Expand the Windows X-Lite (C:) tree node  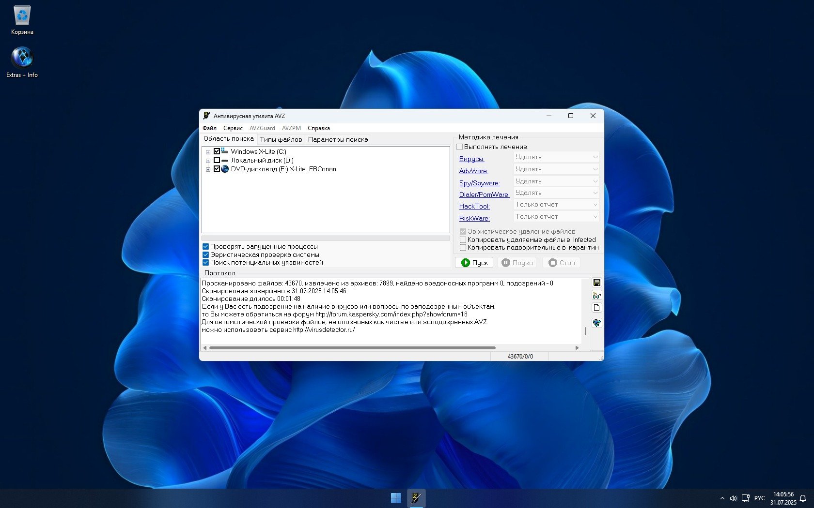pyautogui.click(x=208, y=152)
